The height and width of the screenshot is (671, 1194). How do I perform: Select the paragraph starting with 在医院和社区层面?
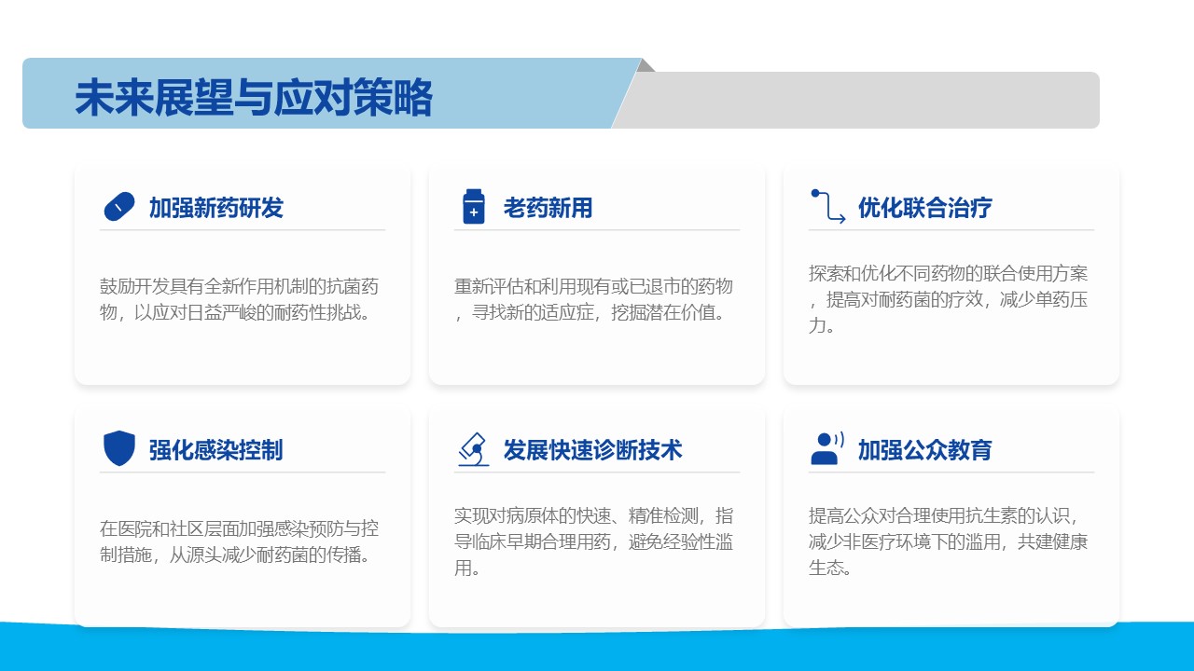point(240,541)
